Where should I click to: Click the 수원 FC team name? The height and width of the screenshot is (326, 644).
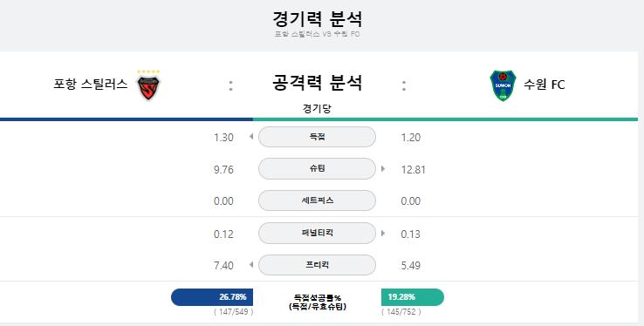545,85
